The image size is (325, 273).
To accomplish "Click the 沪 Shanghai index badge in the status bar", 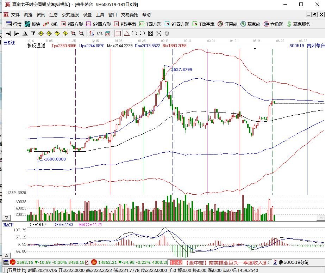I will point(13,262).
